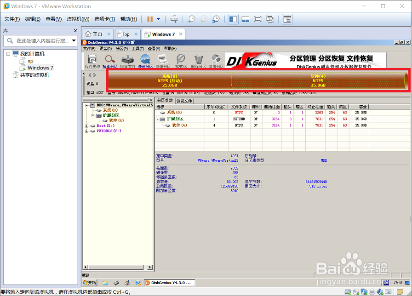Viewport: 412px width, 296px height.
Task: Select the 系统(0) row in partition table
Action: coord(262,113)
